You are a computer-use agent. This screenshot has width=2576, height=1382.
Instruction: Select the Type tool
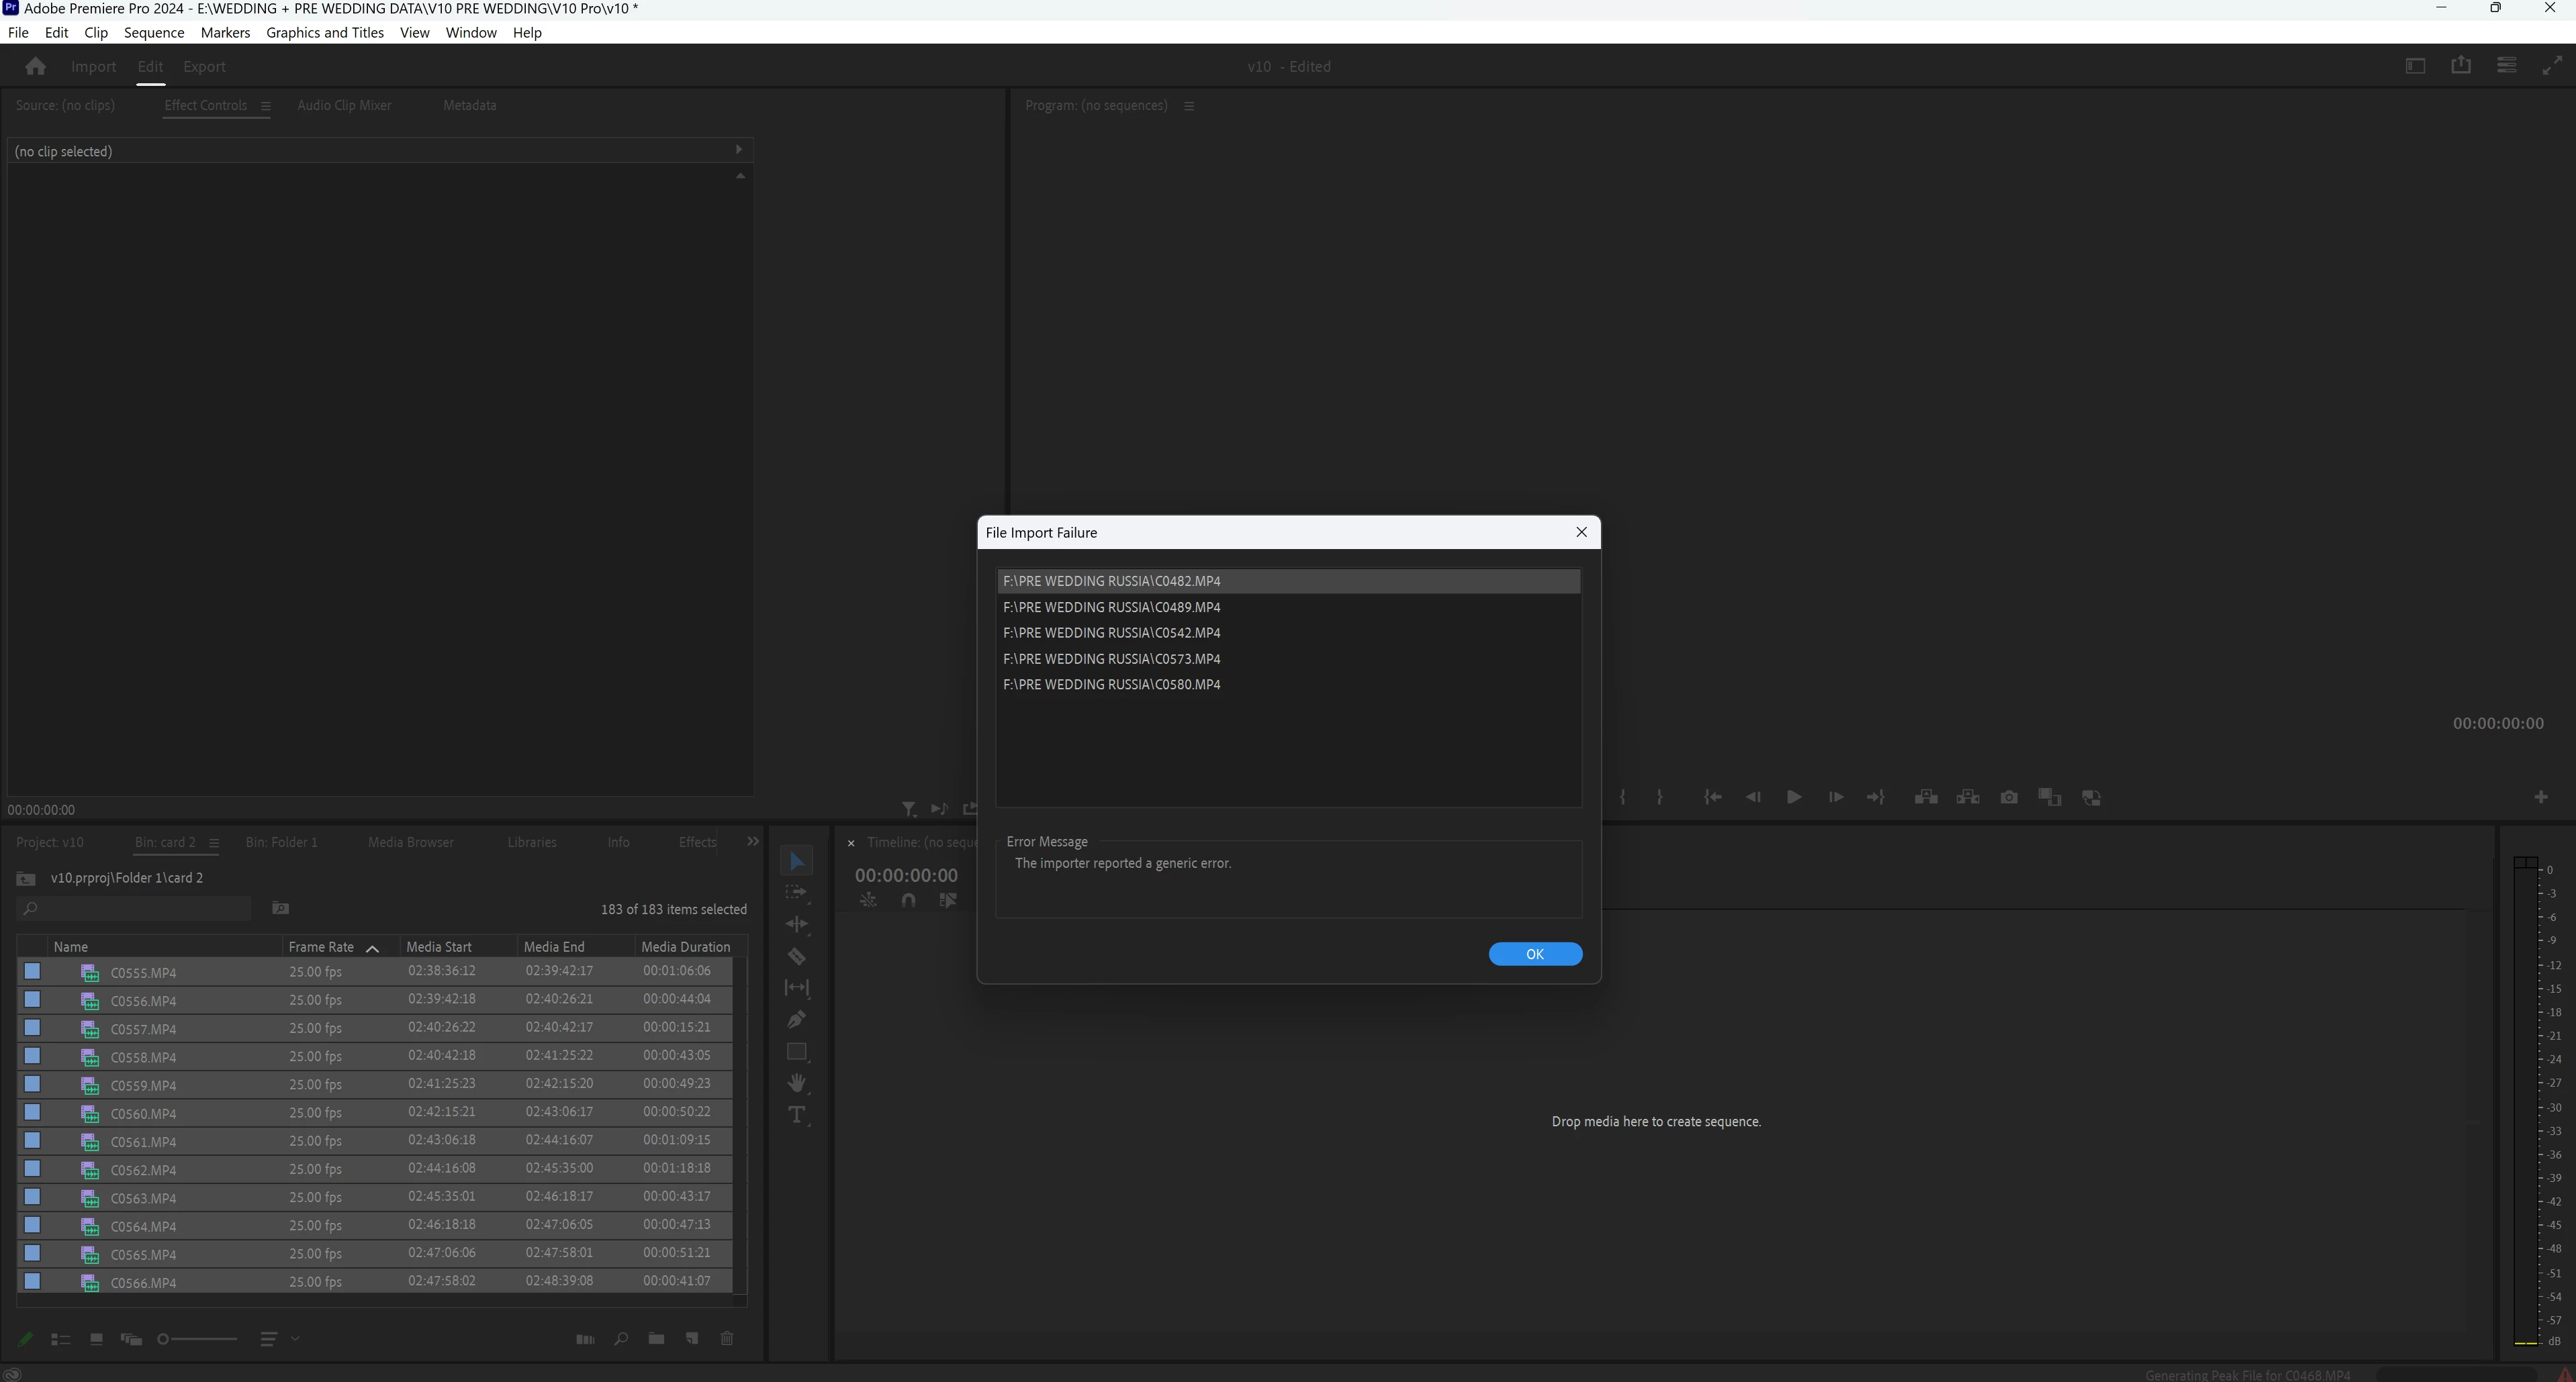(x=796, y=1115)
